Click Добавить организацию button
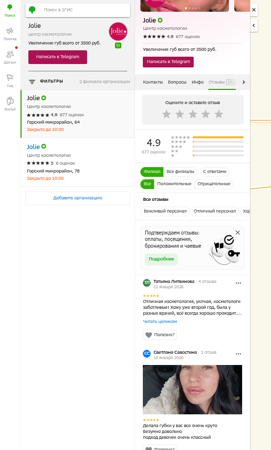This screenshot has height=450, width=271. click(x=78, y=198)
